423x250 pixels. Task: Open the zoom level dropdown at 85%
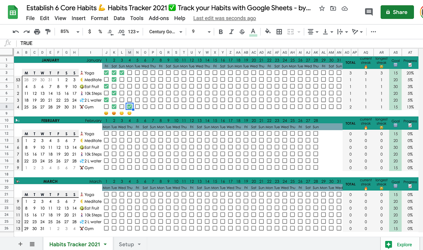[69, 31]
